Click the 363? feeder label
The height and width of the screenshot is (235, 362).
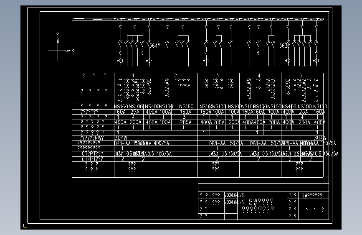[x=284, y=46]
